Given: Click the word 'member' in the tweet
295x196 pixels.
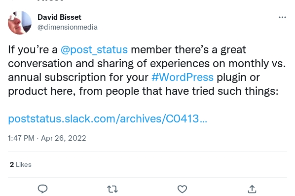Looking at the screenshot, I should (151, 50).
